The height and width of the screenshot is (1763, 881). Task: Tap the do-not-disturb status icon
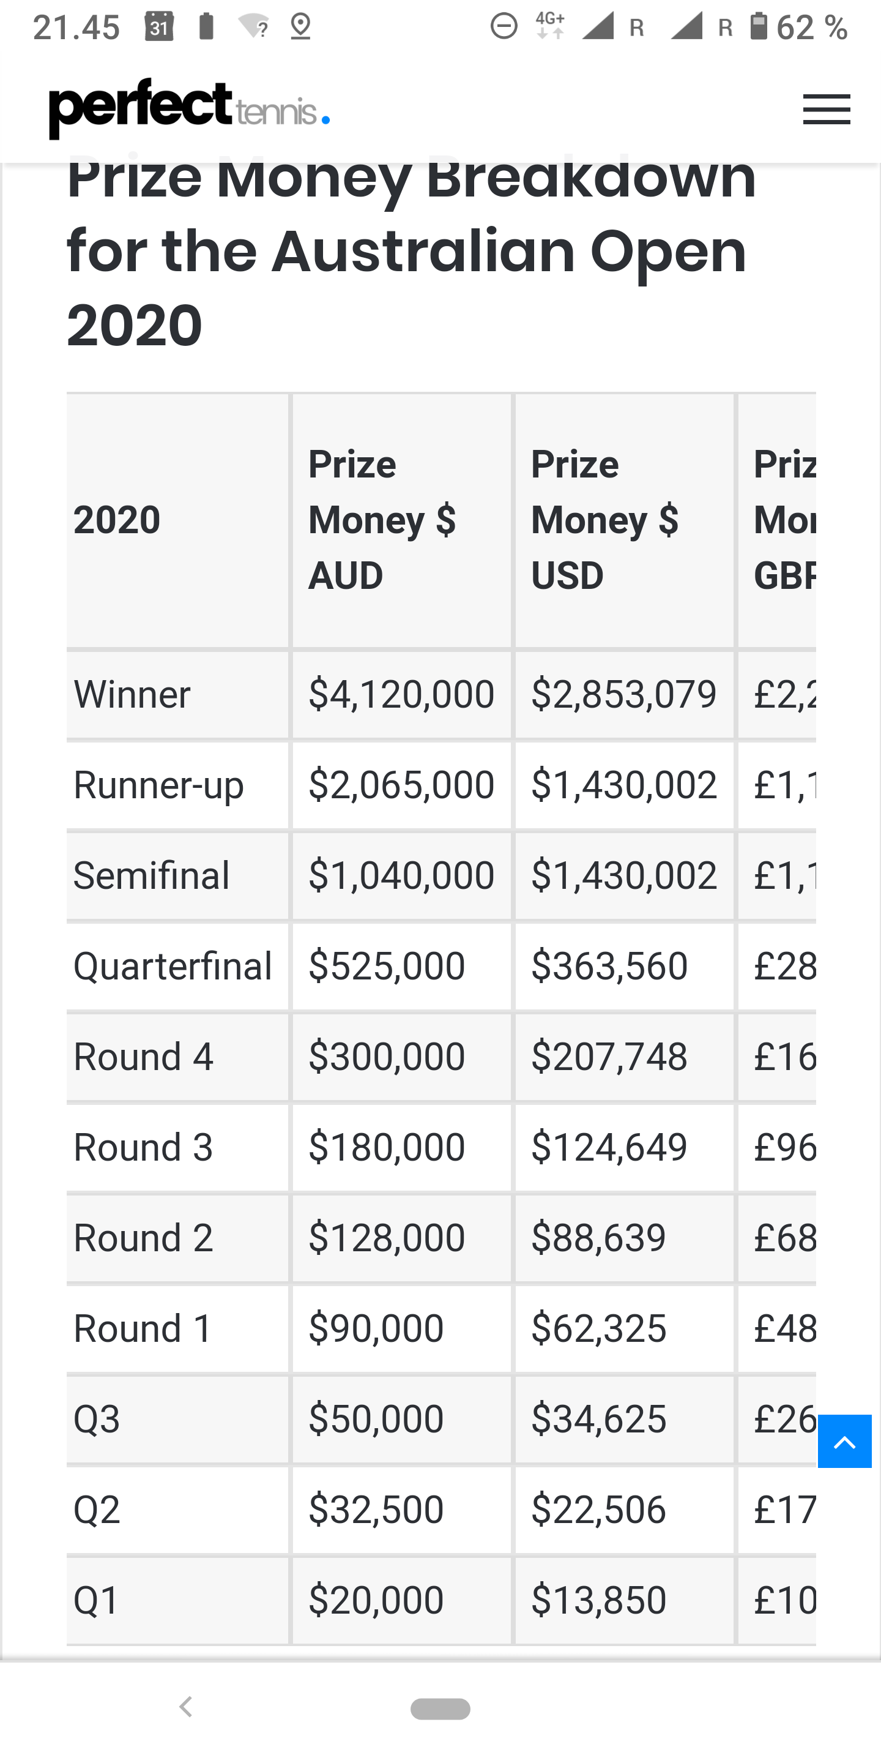click(504, 28)
